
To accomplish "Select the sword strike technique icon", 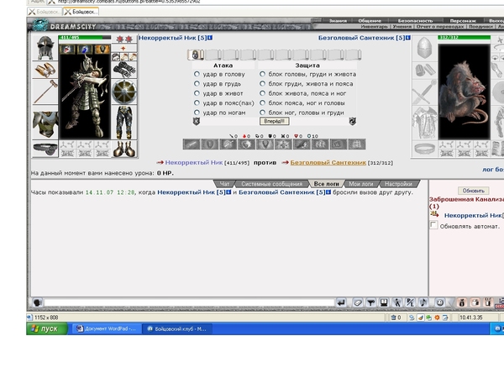I will 192,144.
